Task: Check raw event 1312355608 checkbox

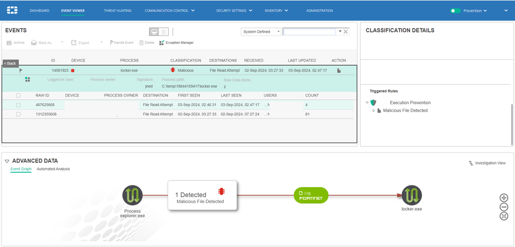Action: 19,114
